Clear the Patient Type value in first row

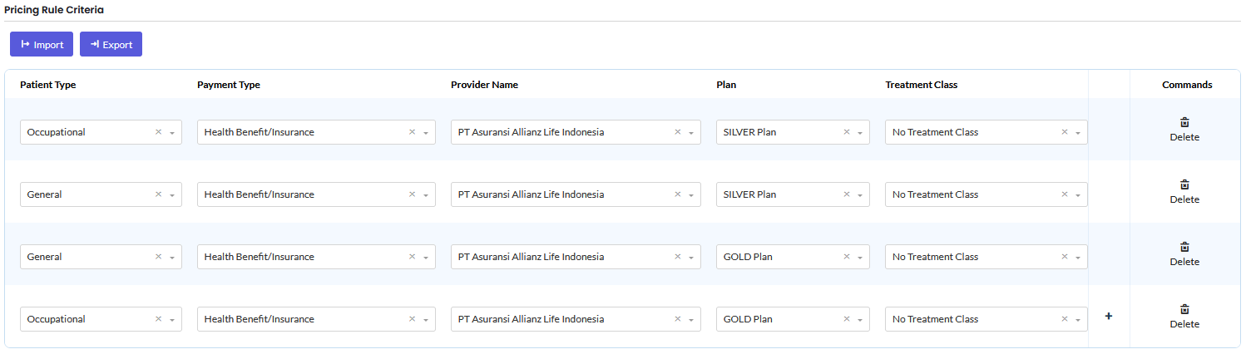pyautogui.click(x=158, y=132)
